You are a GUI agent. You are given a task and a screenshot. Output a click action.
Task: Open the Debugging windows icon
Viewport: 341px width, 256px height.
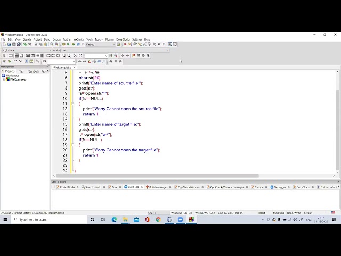click(x=170, y=44)
